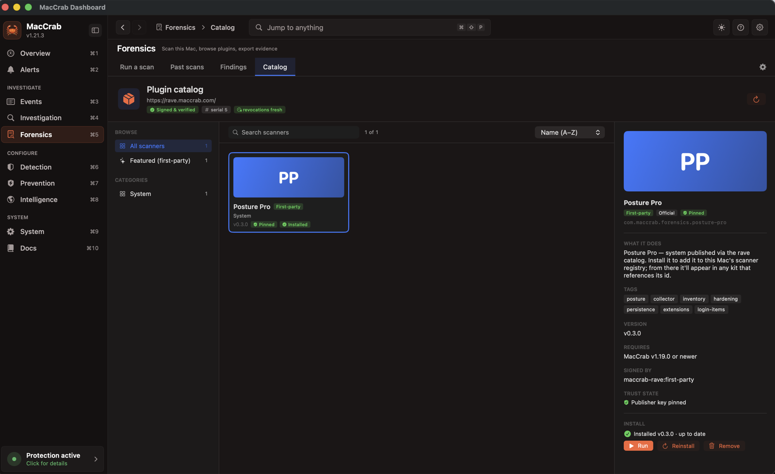Screen dimensions: 775x474
Task: Click revocations fresh badge
Action: pos(260,110)
